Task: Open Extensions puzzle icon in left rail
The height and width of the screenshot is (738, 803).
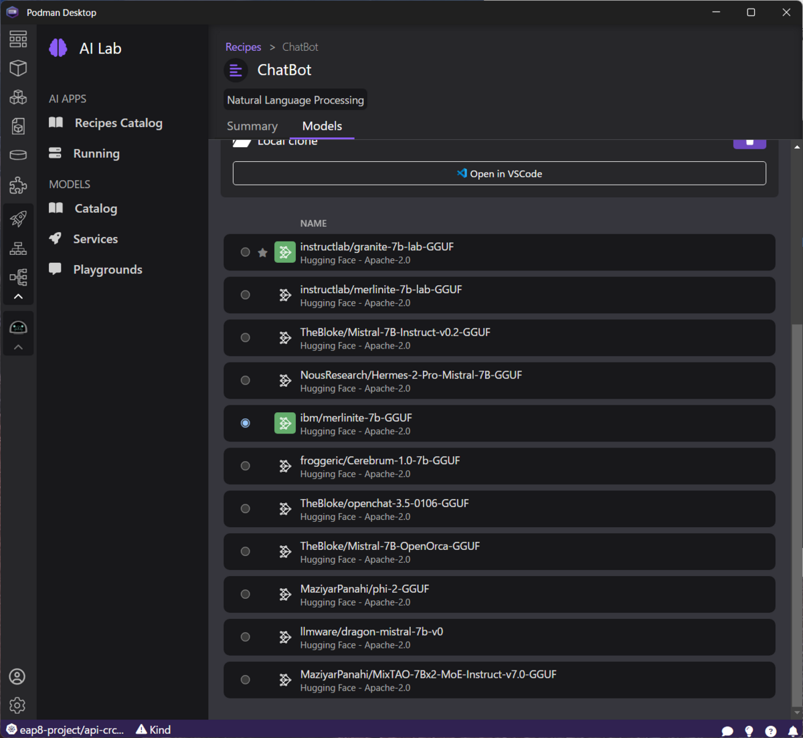Action: tap(18, 185)
